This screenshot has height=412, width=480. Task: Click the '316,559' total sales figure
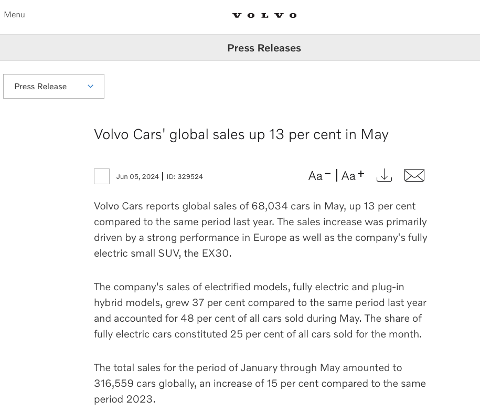(x=114, y=383)
